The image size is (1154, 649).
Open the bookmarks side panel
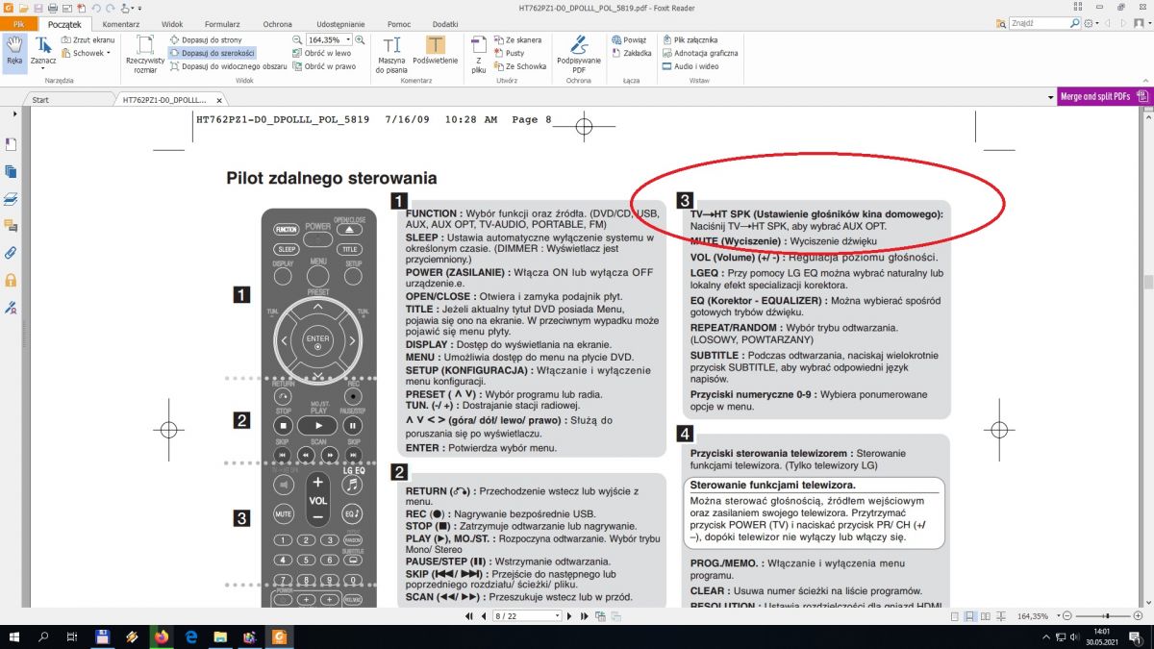coord(11,144)
